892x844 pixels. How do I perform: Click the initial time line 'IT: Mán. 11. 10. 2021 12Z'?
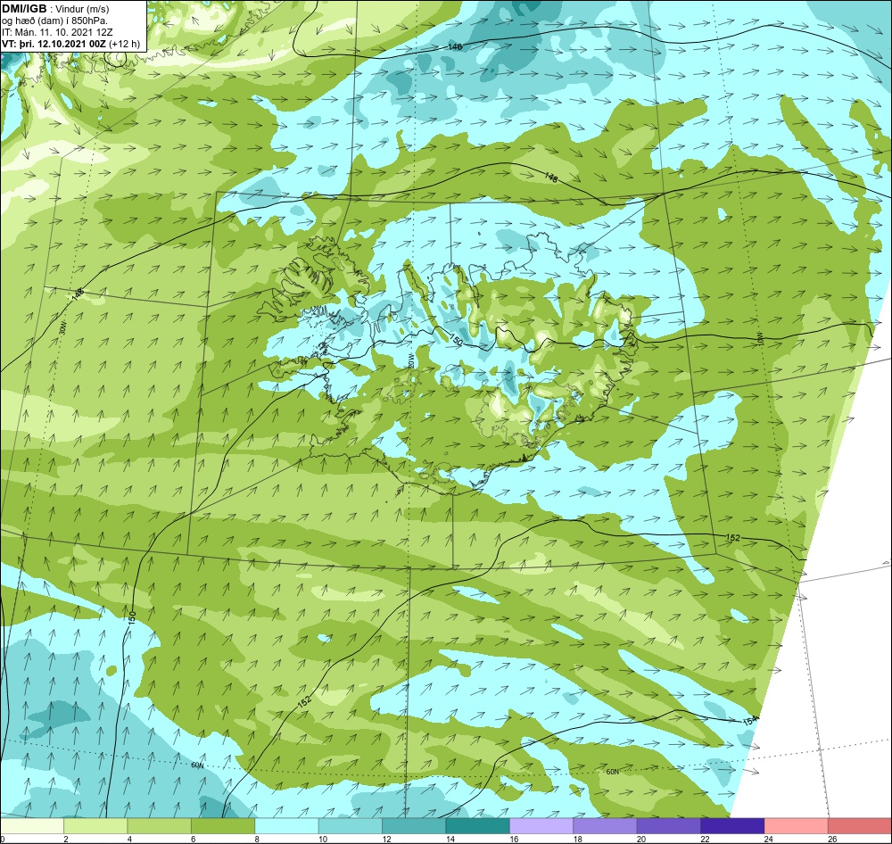point(57,32)
